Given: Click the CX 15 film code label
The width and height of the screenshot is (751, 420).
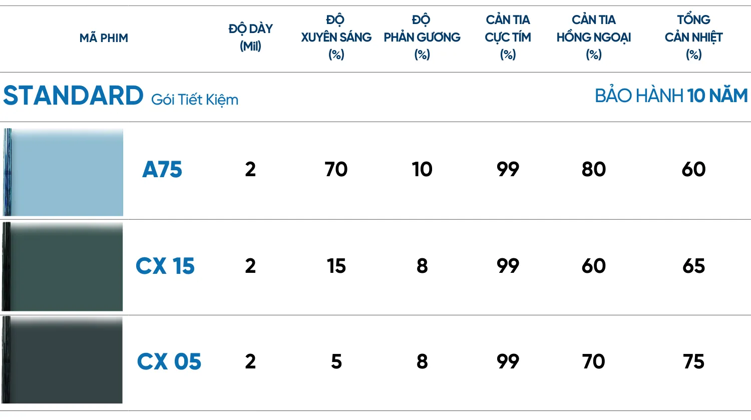Looking at the screenshot, I should pos(165,266).
